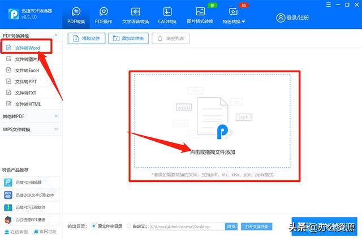The image size is (362, 239).
Task: Expand the WPS文件转换 section
Action: [31, 129]
